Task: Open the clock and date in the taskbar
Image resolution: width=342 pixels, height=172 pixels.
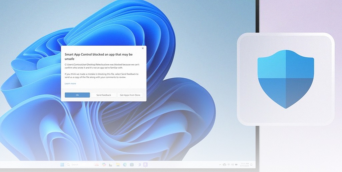Action: (x=245, y=165)
